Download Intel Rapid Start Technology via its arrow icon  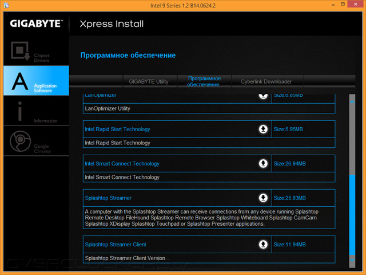click(263, 129)
